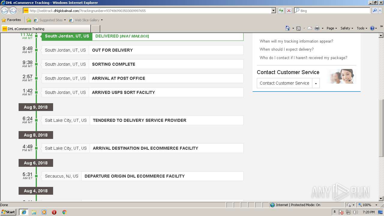The width and height of the screenshot is (384, 216).
Task: Select the ARRIVAL AT POST OFFICE event
Action: coord(142,78)
